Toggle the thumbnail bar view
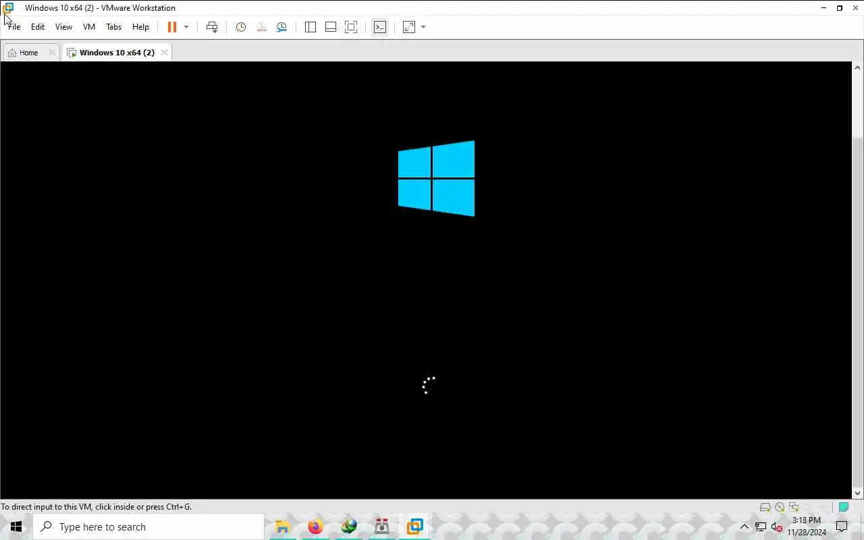Image resolution: width=864 pixels, height=540 pixels. point(331,27)
